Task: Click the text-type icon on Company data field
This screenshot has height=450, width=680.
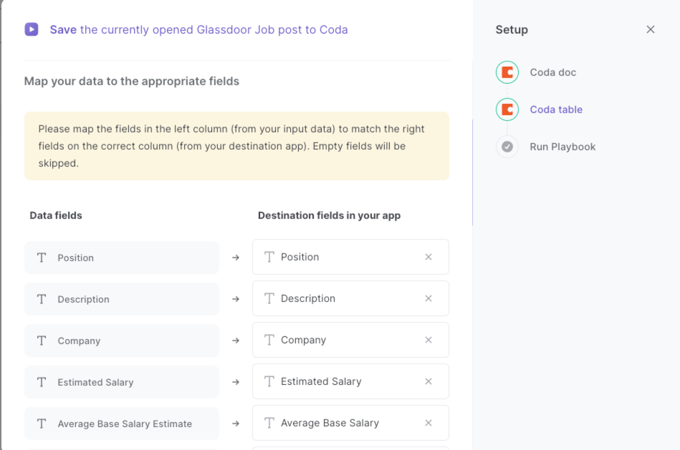Action: 41,340
